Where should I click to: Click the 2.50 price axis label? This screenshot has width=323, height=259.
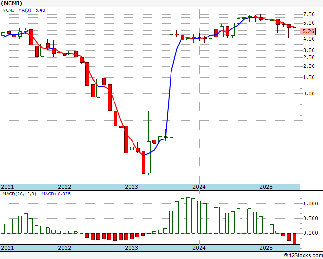(309, 57)
